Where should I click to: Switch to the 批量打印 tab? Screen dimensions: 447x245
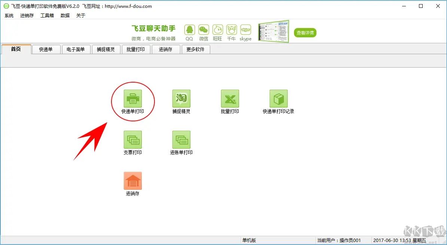click(x=136, y=50)
